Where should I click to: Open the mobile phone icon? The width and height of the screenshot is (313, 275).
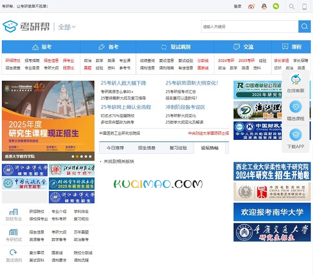pos(305,7)
